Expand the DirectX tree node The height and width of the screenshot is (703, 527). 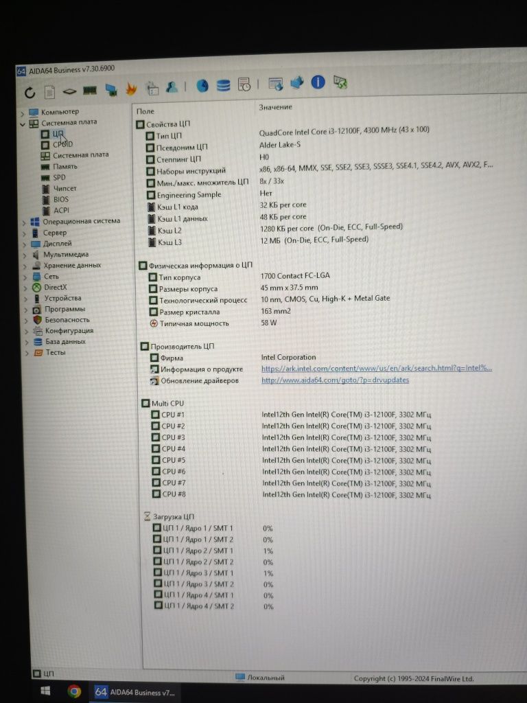25,288
